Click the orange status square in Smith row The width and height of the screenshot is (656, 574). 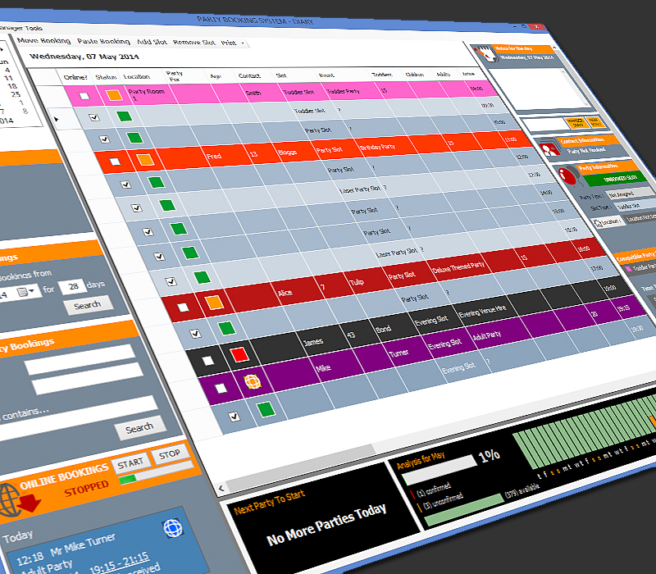[x=114, y=95]
